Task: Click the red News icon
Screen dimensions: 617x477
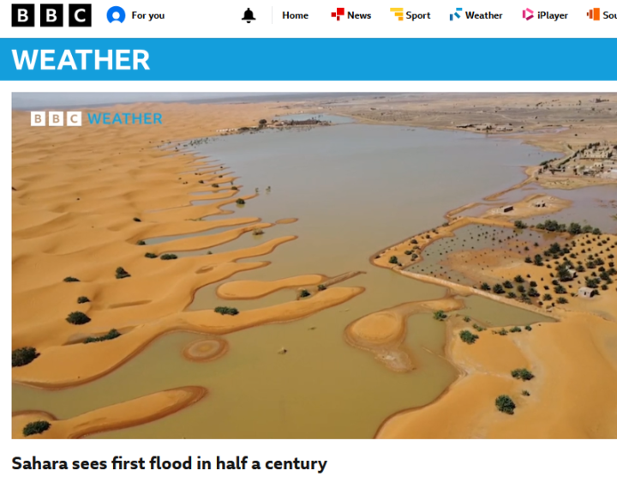Action: 338,15
